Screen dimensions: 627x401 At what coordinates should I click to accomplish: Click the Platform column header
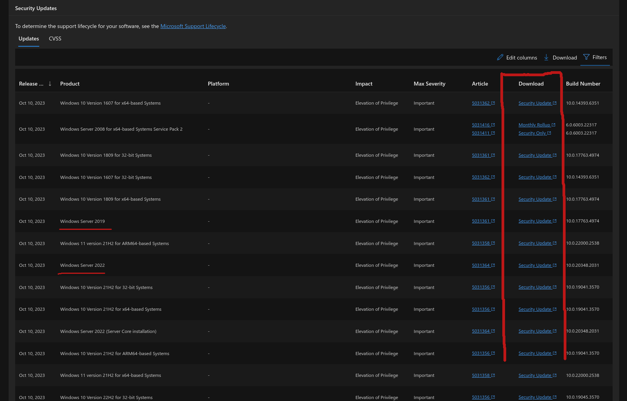218,84
